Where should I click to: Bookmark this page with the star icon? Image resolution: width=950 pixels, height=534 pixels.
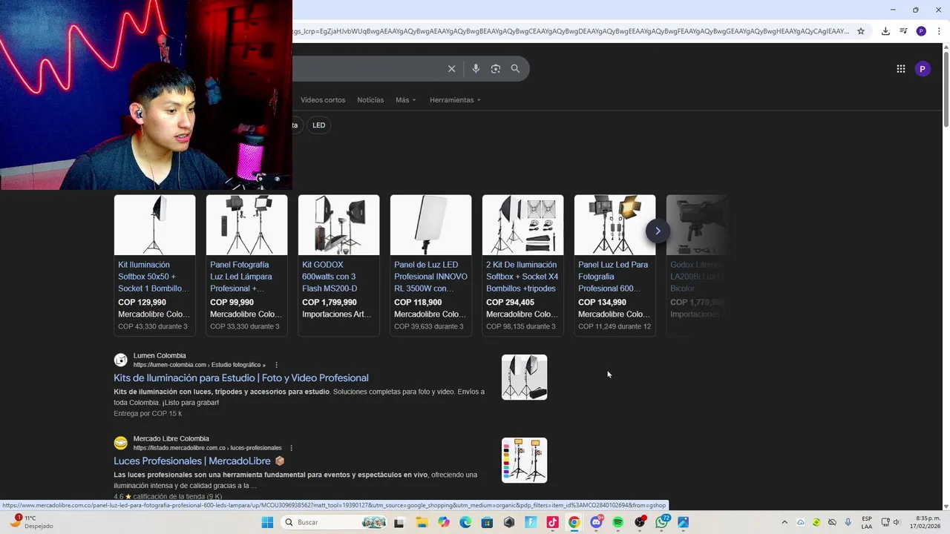click(x=861, y=31)
